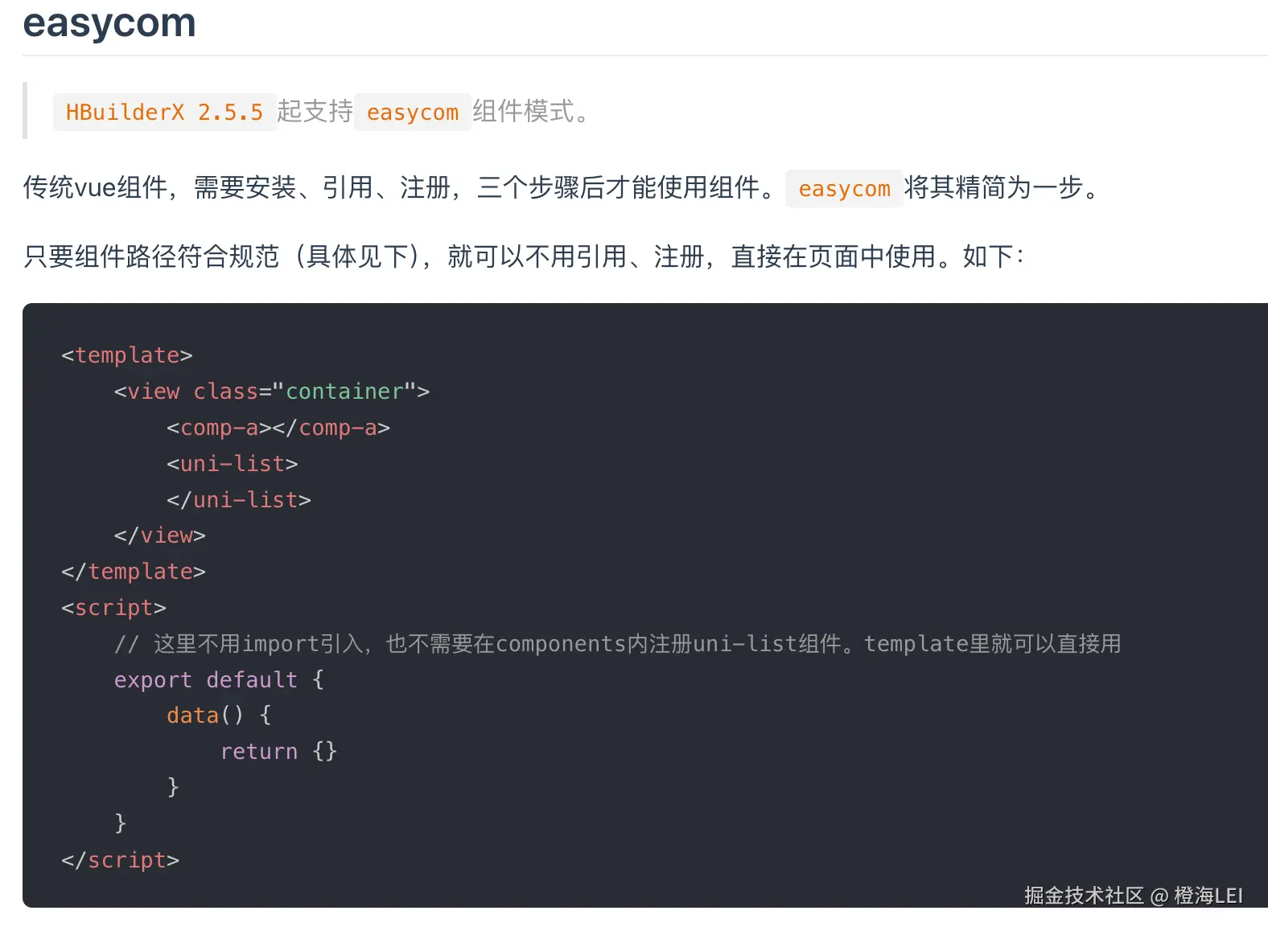Click the export default code line
Image resolution: width=1268 pixels, height=931 pixels.
tap(219, 680)
